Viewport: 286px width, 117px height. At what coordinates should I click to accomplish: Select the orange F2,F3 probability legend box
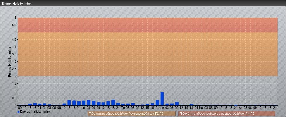[x=132, y=113]
